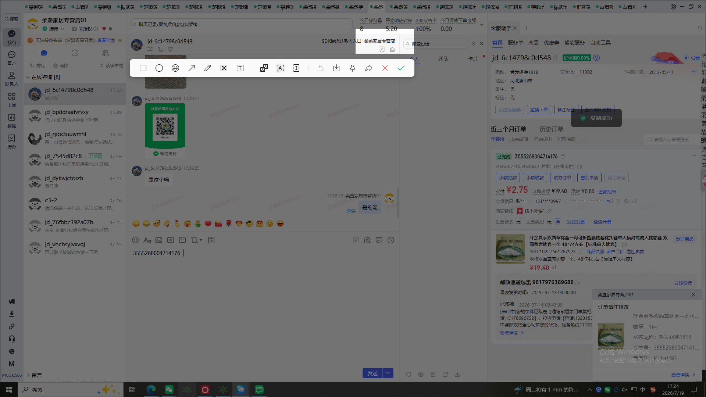Expand the 留言 section
This screenshot has width=706, height=397.
(28, 375)
